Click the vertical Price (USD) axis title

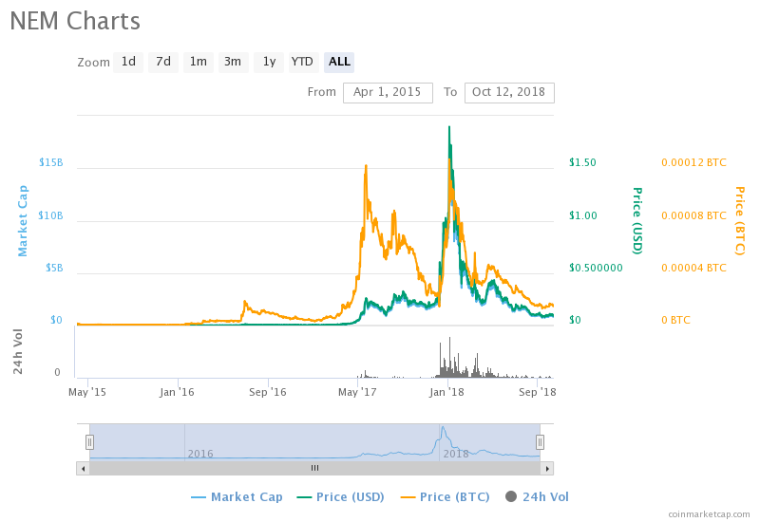[x=637, y=221]
